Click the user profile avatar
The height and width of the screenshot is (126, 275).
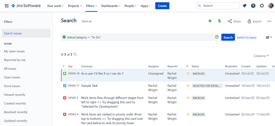[x=271, y=6]
